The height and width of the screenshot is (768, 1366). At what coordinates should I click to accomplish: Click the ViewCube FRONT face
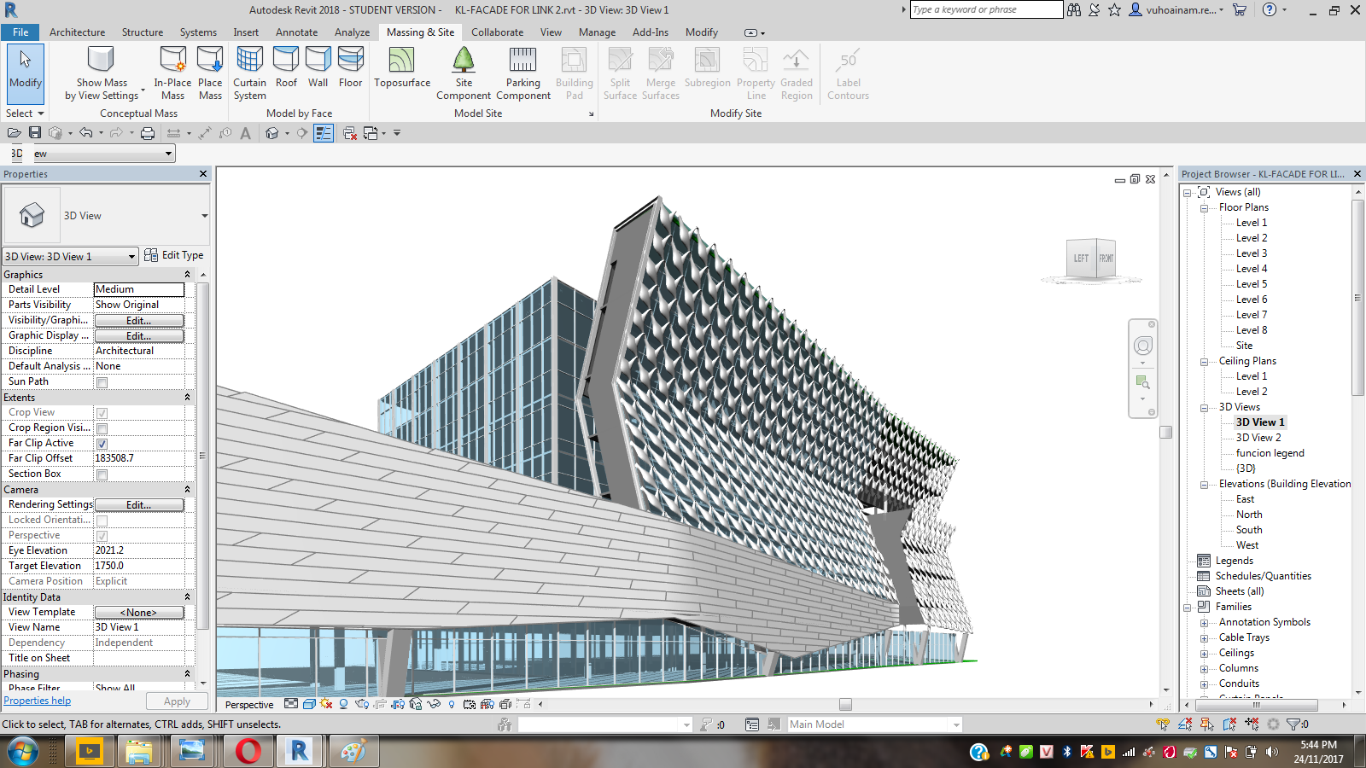point(1106,259)
